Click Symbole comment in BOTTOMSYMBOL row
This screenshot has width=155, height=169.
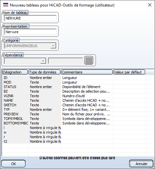click(86, 123)
